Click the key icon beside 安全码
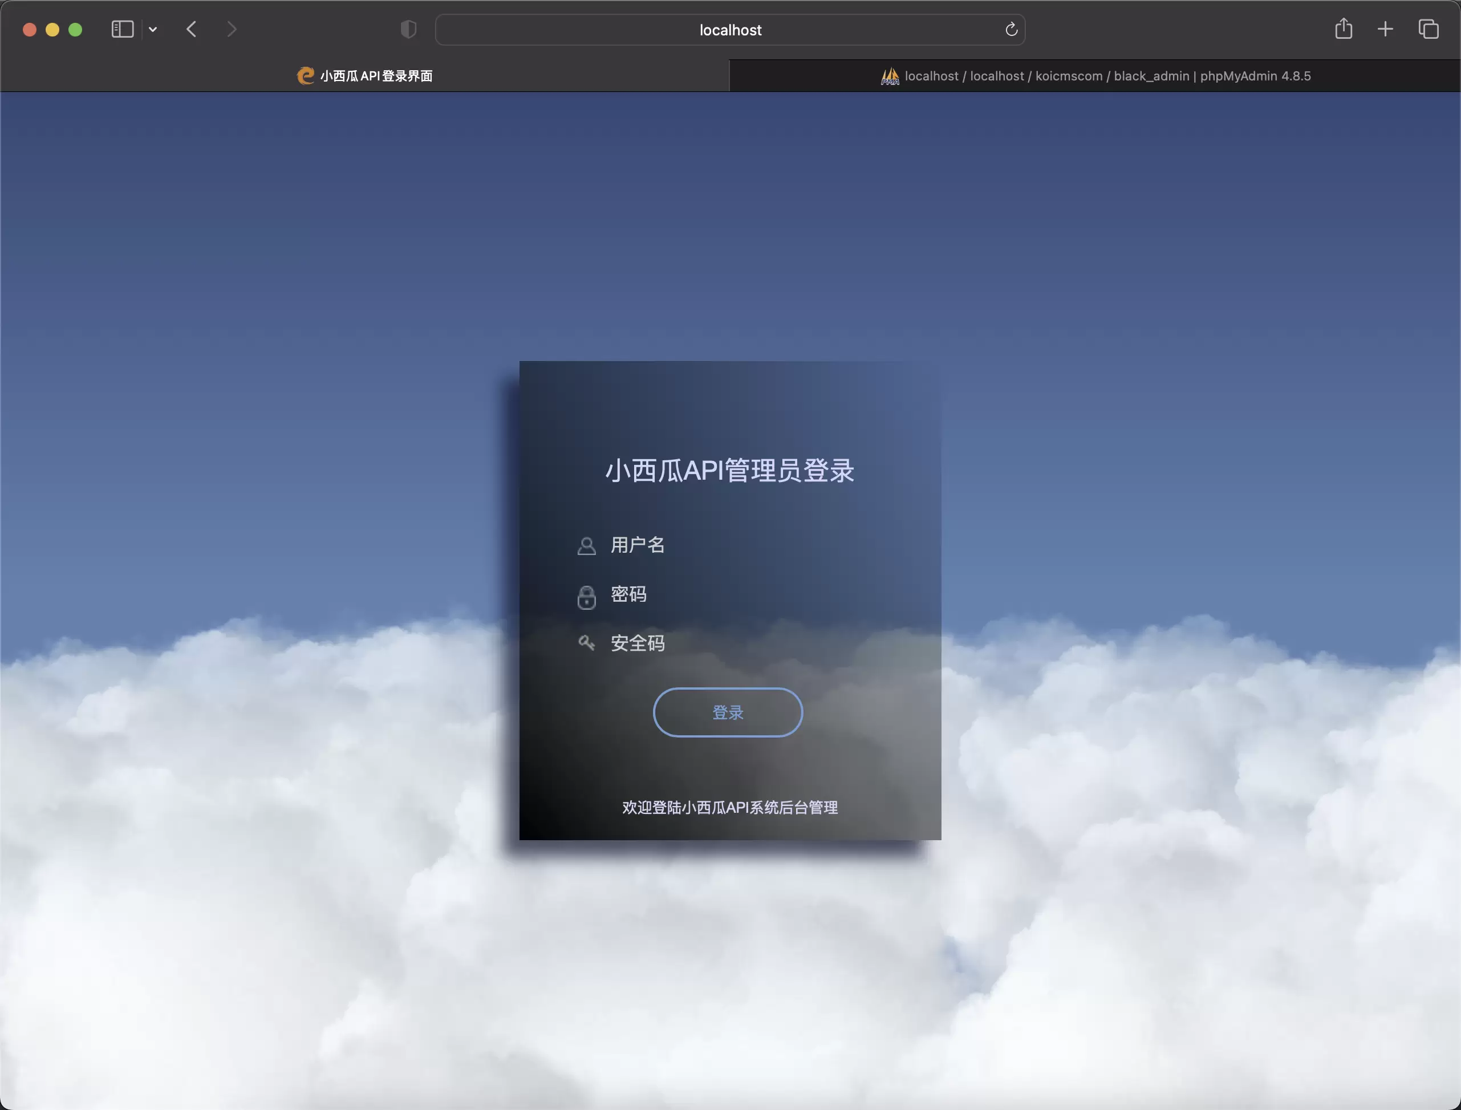Screen dimensions: 1461x1110 tap(586, 642)
